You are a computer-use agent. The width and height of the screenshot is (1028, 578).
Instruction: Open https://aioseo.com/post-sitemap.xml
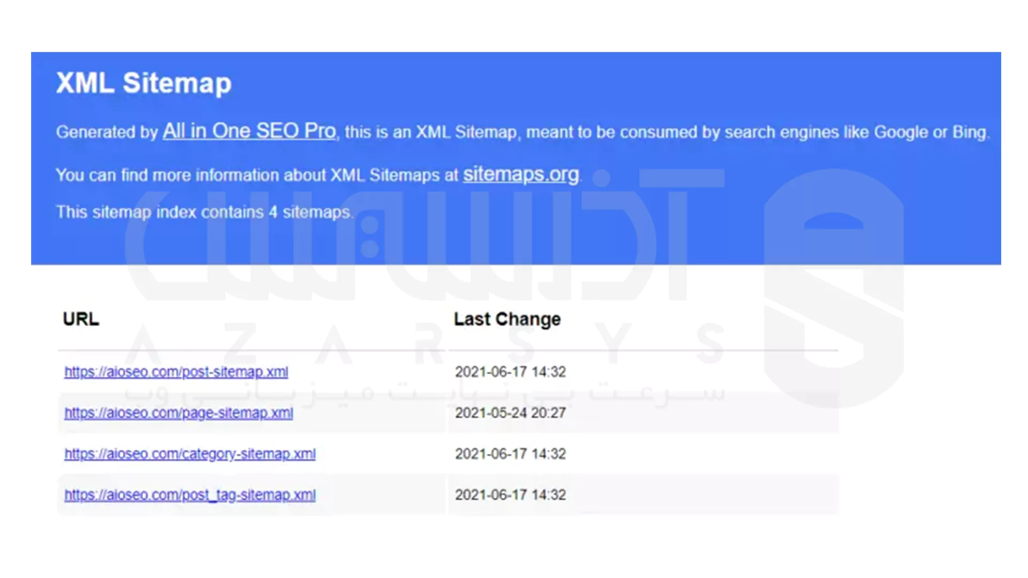click(176, 371)
